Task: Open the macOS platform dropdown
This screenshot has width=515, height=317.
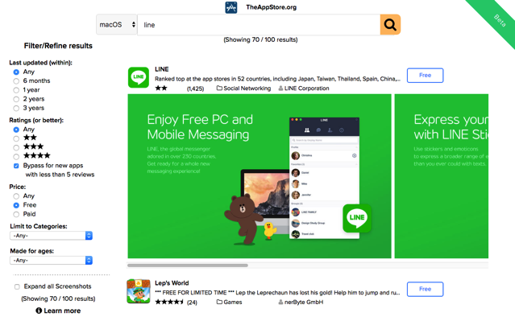Action: pos(117,25)
